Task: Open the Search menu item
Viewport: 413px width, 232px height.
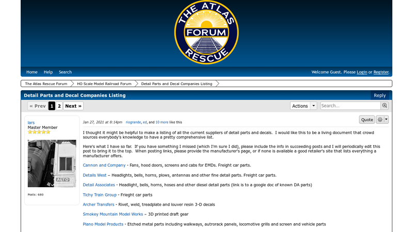Action: (65, 72)
